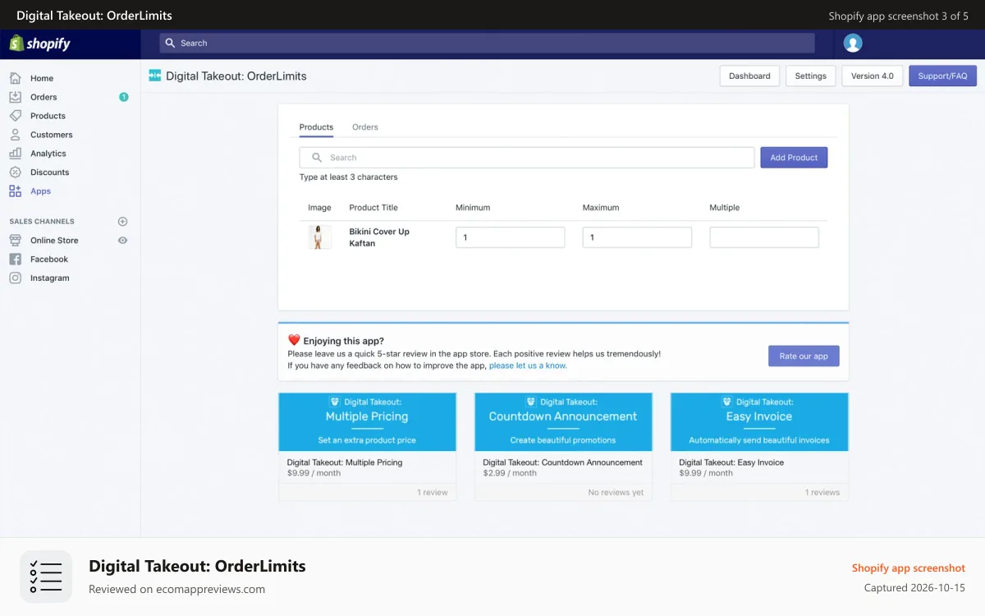The height and width of the screenshot is (616, 985).
Task: Open Facebook sales channel
Action: tap(49, 260)
